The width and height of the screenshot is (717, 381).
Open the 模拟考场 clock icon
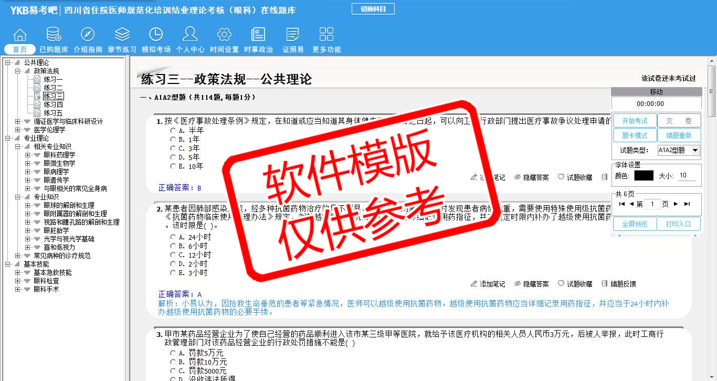tap(156, 35)
